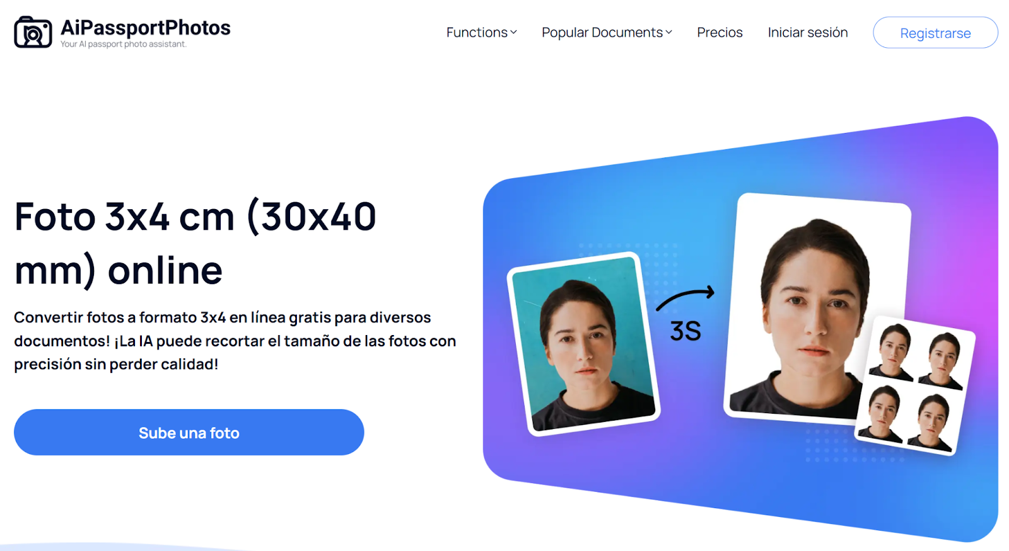Screen dimensions: 1009x551
Task: Click the tagline Your AI passport photo assistant
Action: 124,44
